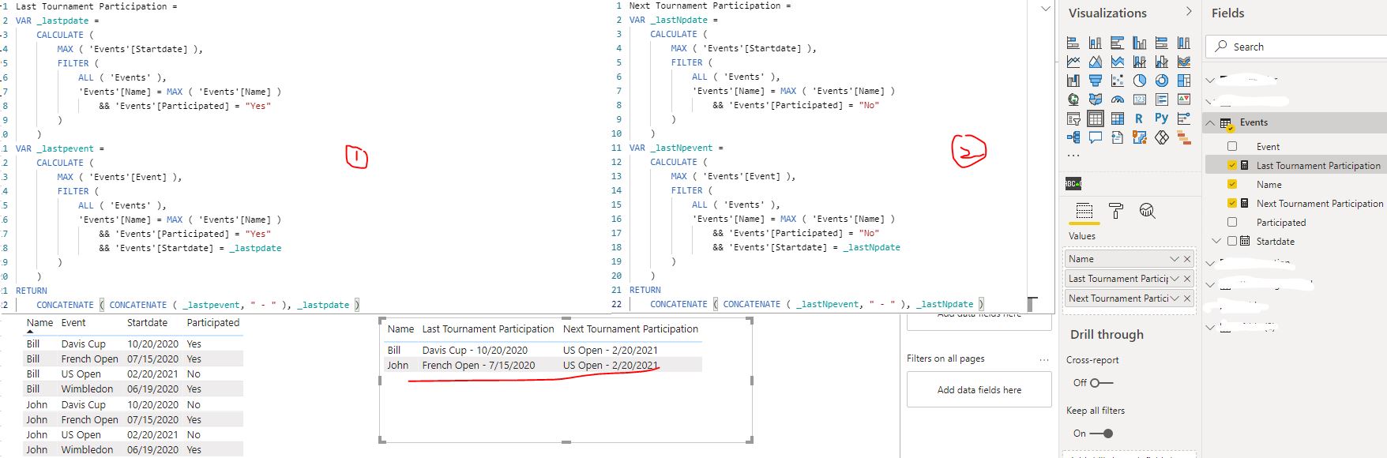1387x458 pixels.
Task: Select the French Open - 7/15/2020 cell
Action: pos(479,366)
